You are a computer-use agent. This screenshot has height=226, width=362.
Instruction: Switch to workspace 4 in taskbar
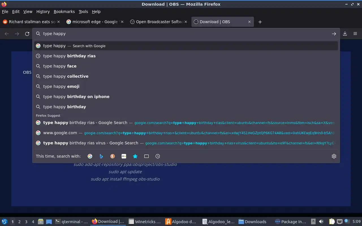coord(33,222)
